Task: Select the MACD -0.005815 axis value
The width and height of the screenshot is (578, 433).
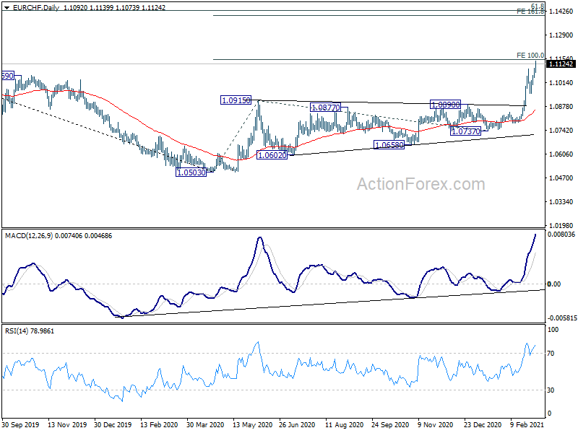Action: [561, 318]
